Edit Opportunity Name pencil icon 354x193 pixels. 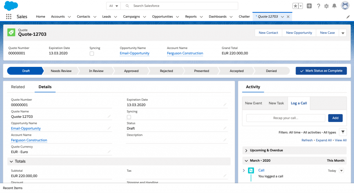[109, 128]
